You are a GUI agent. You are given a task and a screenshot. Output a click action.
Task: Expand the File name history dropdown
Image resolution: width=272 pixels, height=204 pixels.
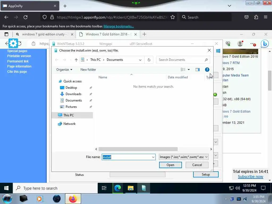[153, 157]
